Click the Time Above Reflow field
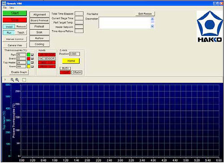 pyautogui.click(x=79, y=31)
